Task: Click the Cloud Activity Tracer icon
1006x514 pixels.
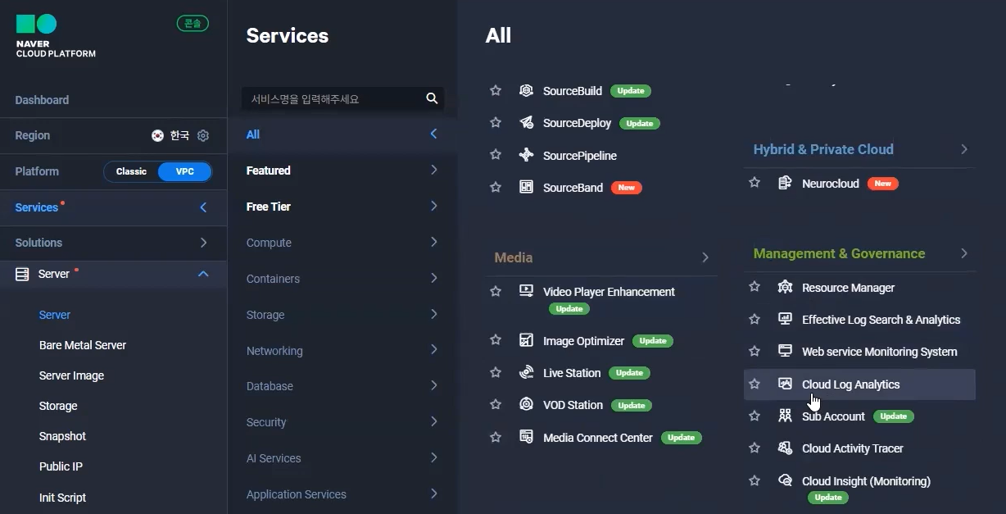Action: [x=785, y=448]
